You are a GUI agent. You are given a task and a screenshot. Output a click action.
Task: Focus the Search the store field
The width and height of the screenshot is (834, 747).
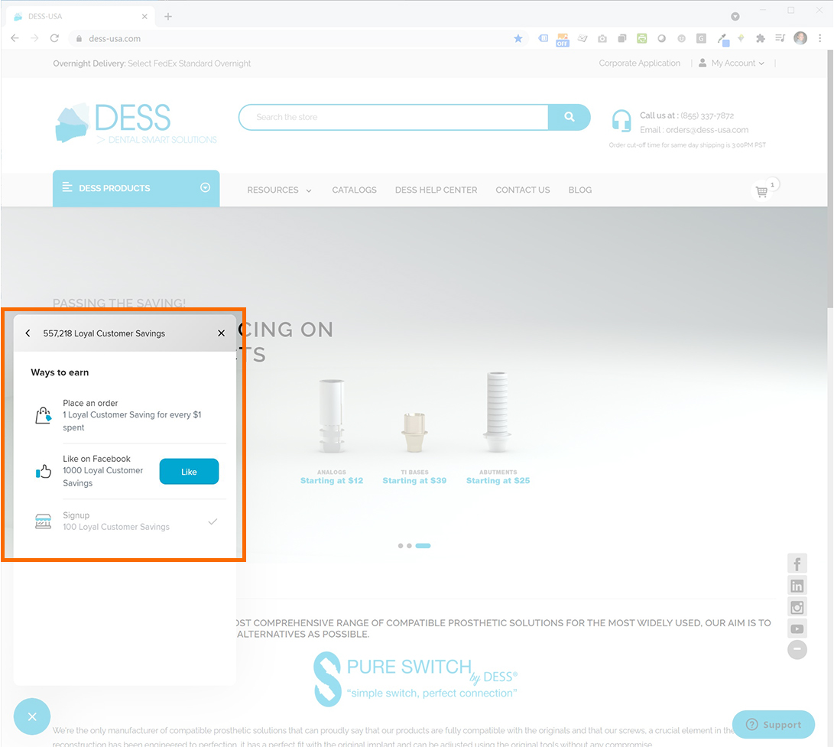click(394, 117)
